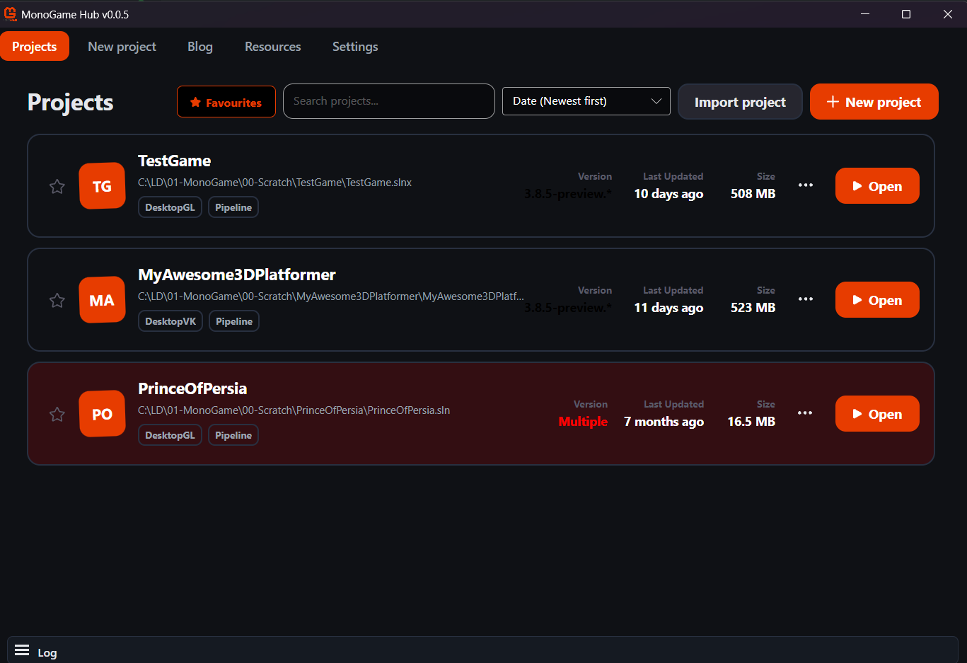This screenshot has height=663, width=967.
Task: Focus the Search projects field
Action: [x=389, y=101]
